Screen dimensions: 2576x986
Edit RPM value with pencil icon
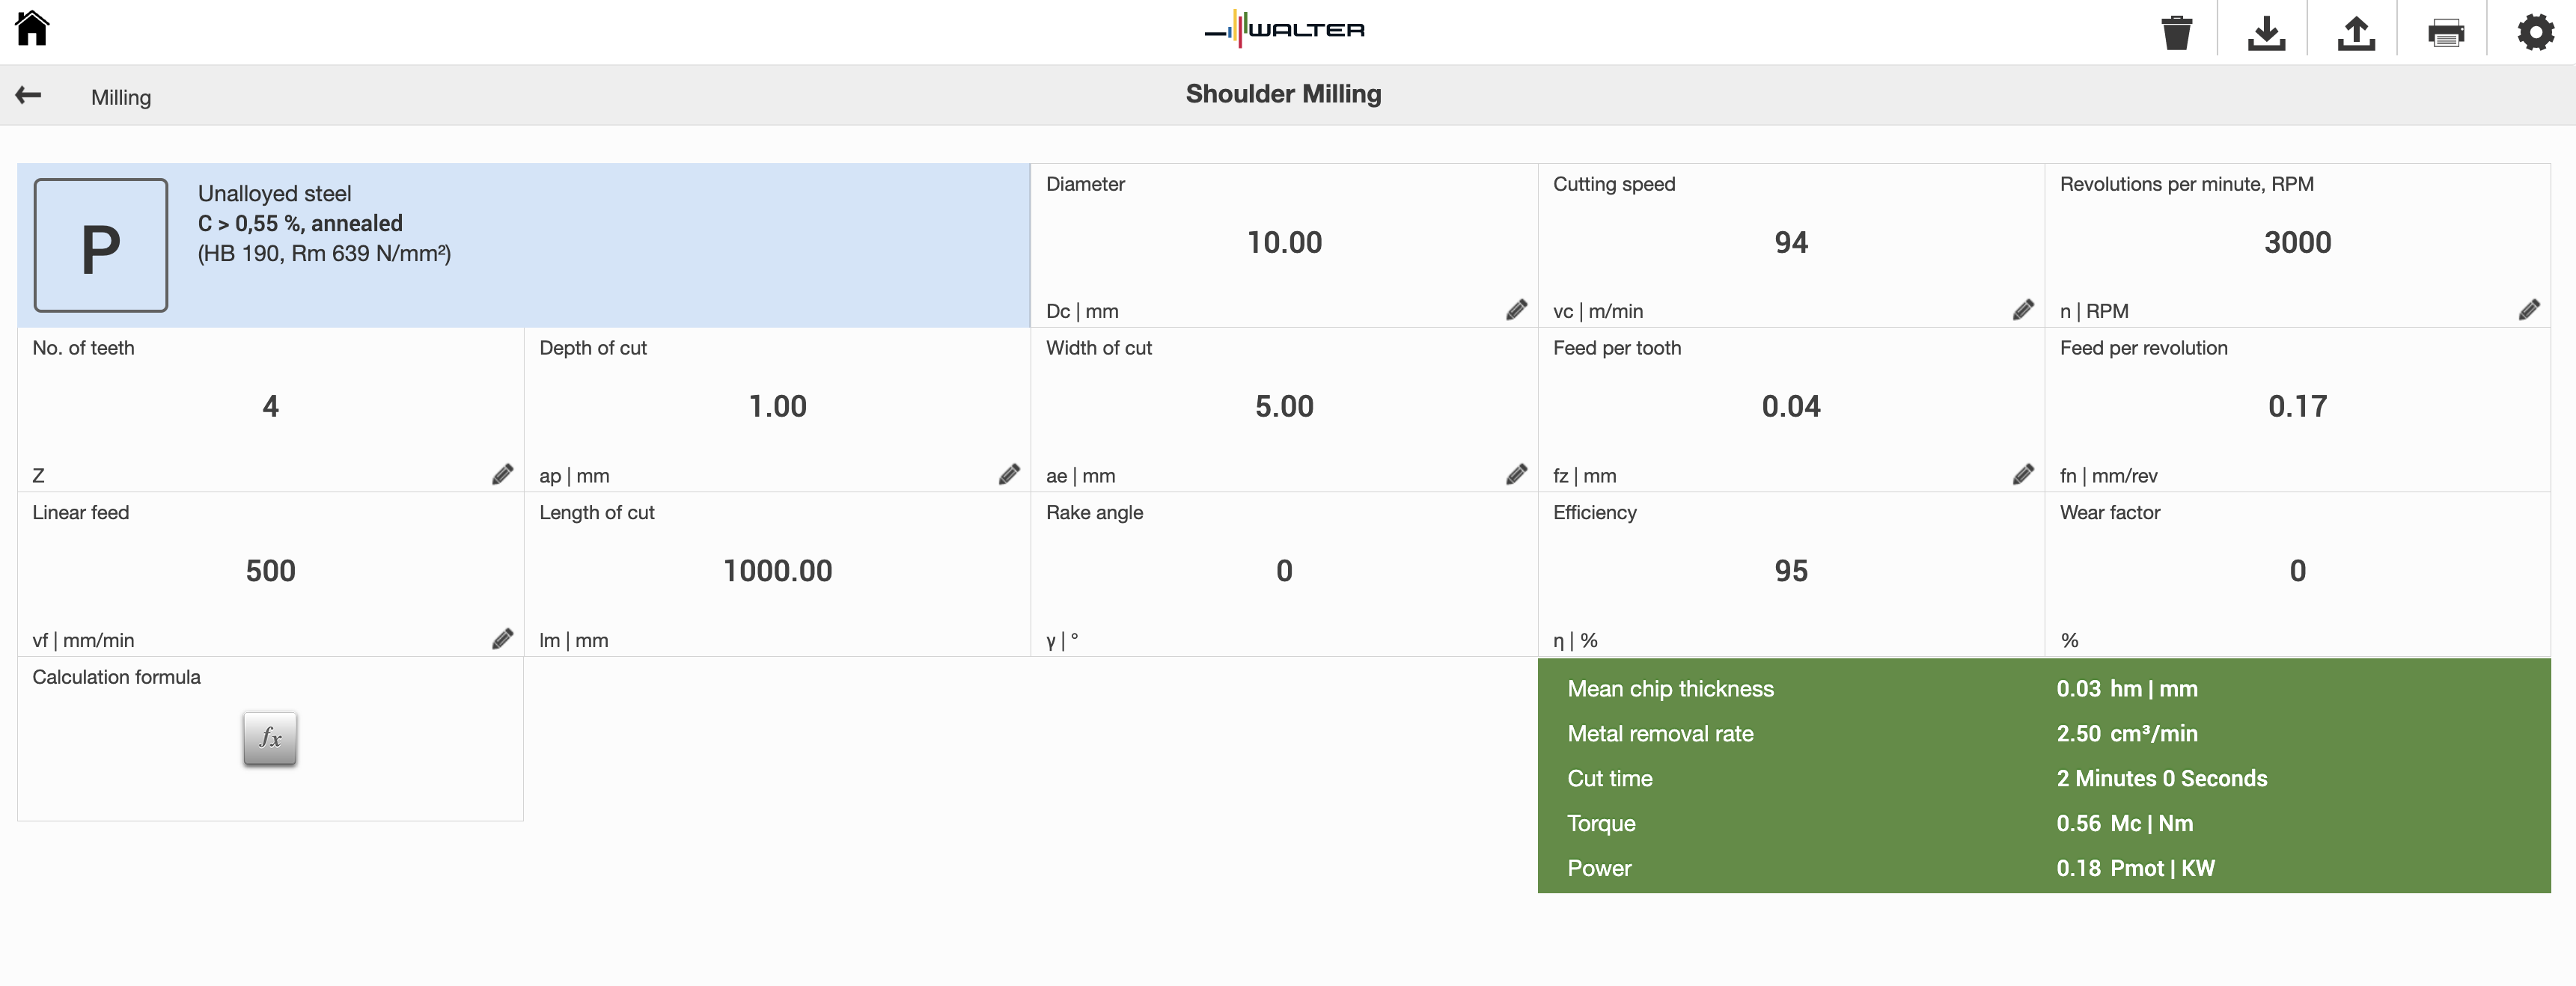tap(2529, 310)
